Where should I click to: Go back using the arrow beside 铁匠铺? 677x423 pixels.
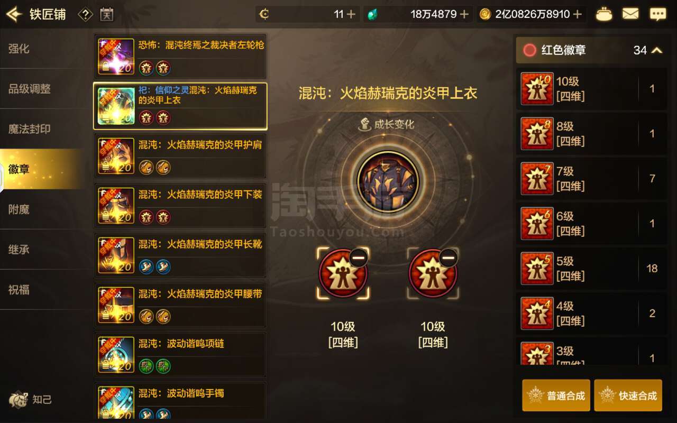click(x=15, y=14)
